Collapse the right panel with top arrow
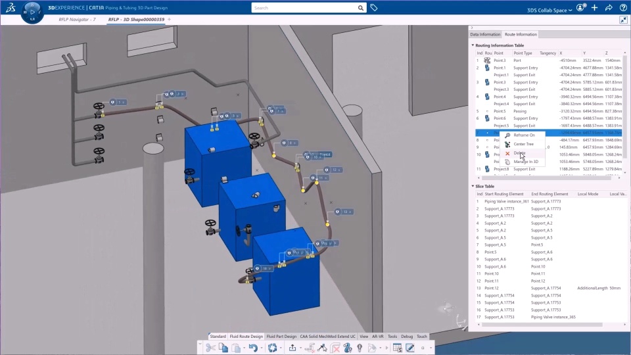Screen dimensions: 631x355 tap(472, 28)
